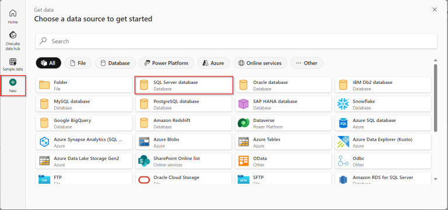Screen dimensions: 448x210
Task: Choose the PostgreSQL database icon
Action: (x=144, y=104)
